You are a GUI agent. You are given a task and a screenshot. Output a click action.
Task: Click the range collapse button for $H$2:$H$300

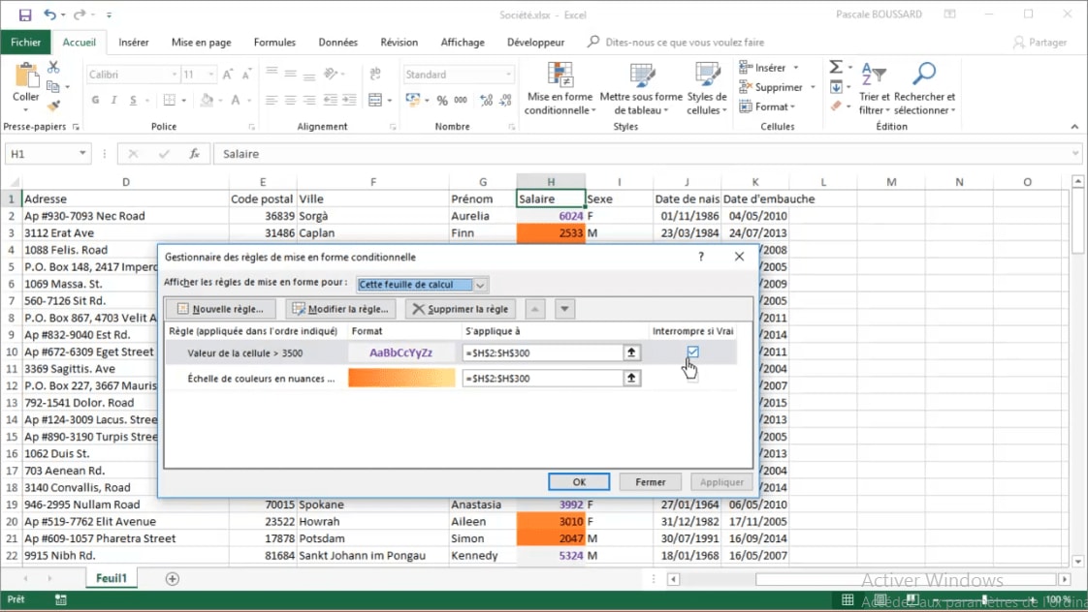[x=631, y=352]
